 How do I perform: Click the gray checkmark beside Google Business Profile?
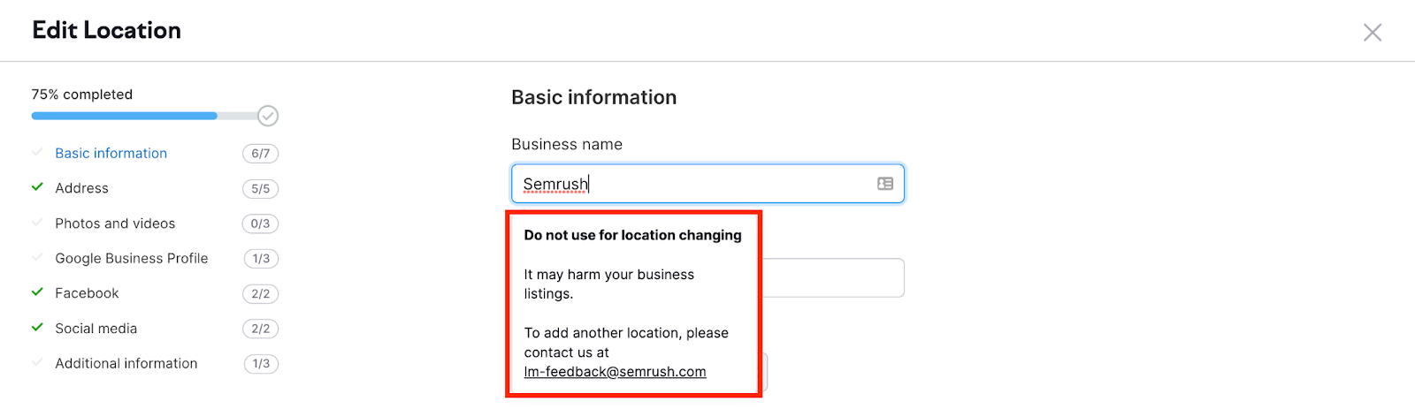pos(37,258)
